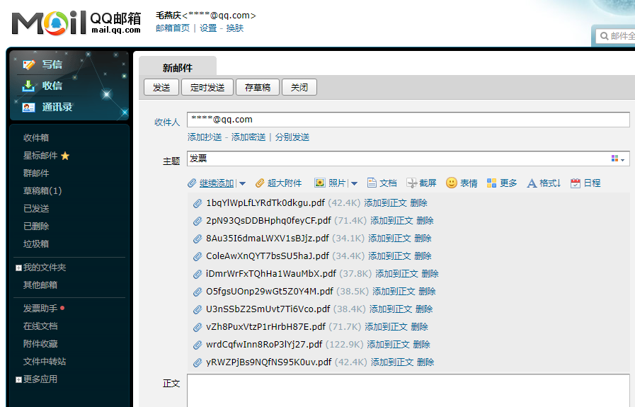Open the 格式 text formatting tool
The image size is (635, 407).
point(532,183)
